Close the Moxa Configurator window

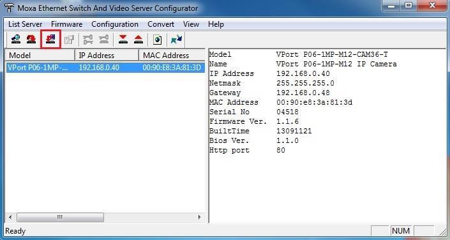click(432, 6)
